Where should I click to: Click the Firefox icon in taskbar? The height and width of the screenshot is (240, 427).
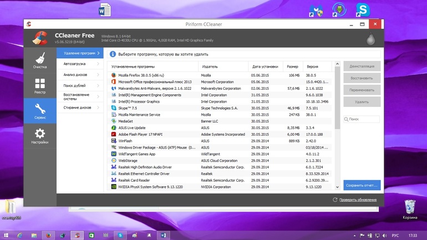click(48, 236)
